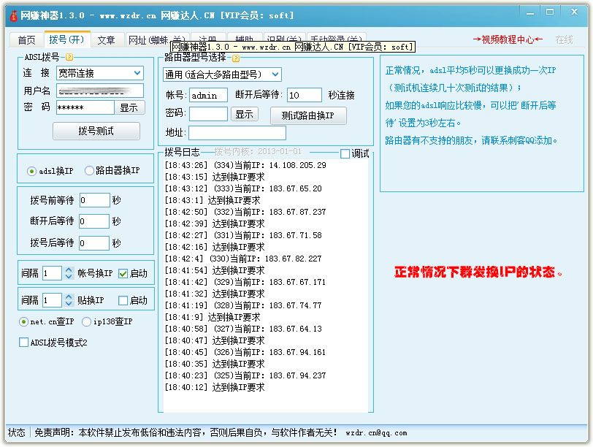Disable 启动 for 帐号换IP
Viewport: 593px width, 447px height.
pyautogui.click(x=123, y=272)
